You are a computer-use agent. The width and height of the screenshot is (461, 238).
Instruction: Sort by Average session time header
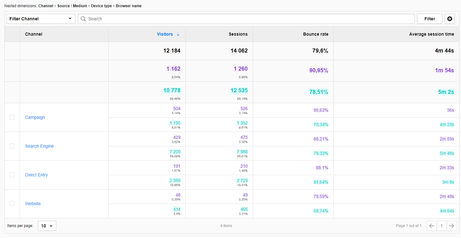pyautogui.click(x=431, y=34)
